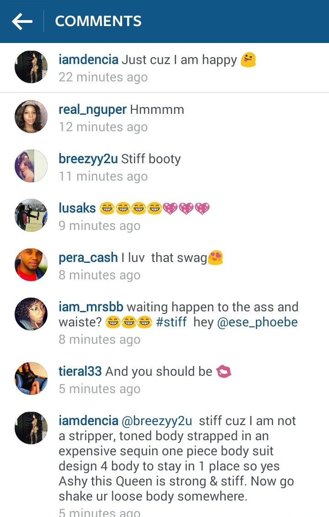View lusaks profile picture

(31, 215)
